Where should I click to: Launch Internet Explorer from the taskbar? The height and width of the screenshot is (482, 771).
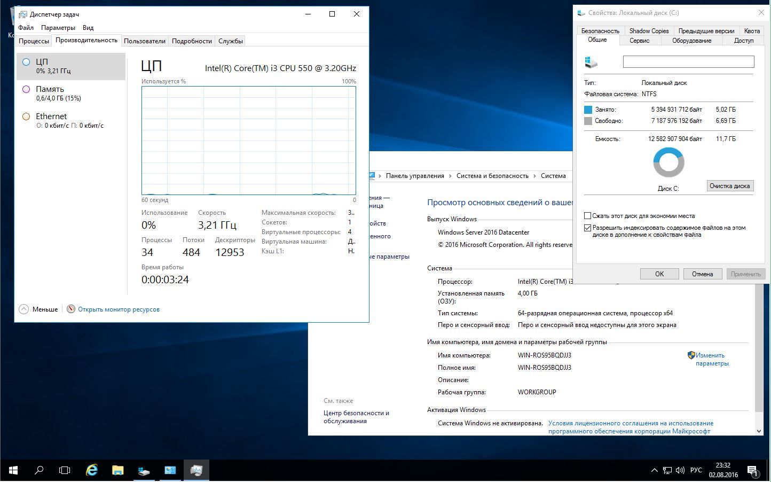92,470
